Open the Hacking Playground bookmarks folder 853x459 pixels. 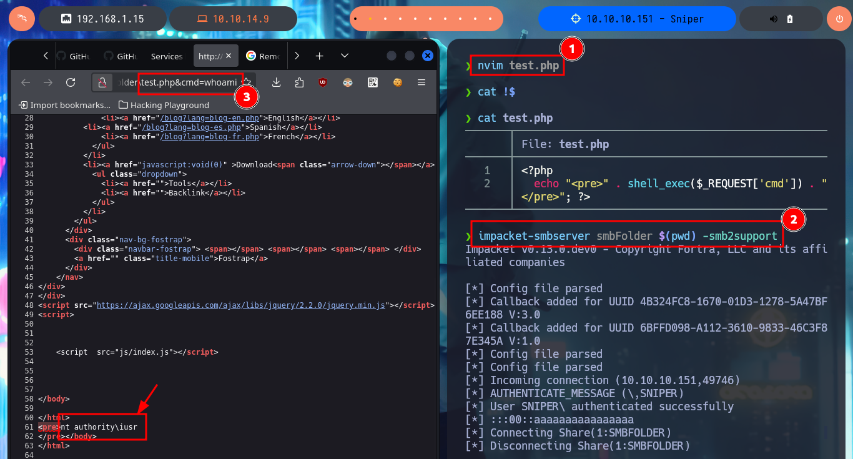164,105
